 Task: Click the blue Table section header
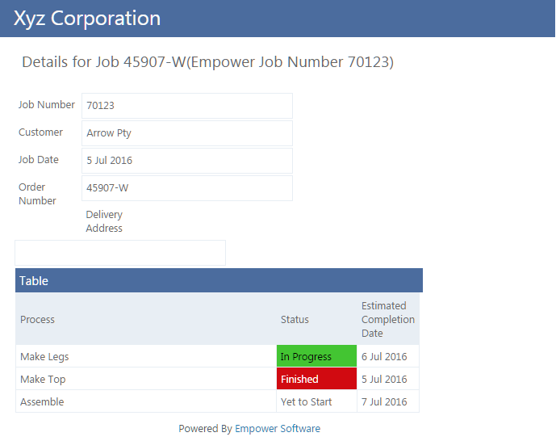pyautogui.click(x=219, y=281)
